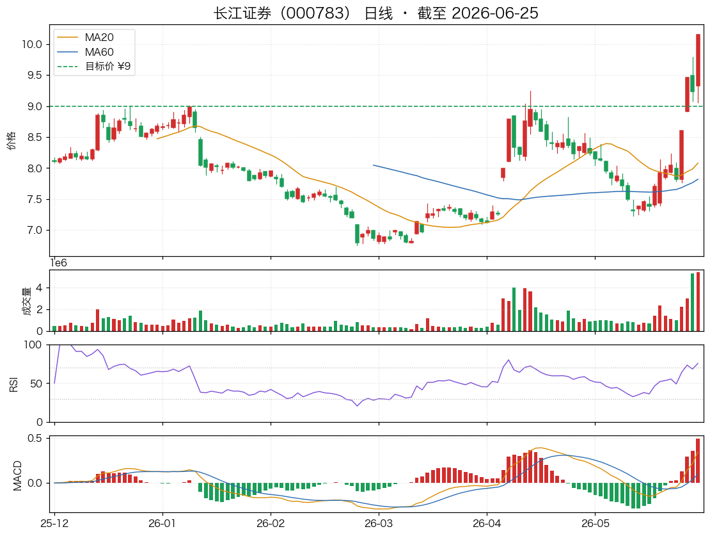Click the MACD axis label
710x536 pixels.
(17, 475)
